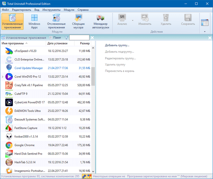Open the Файл menu
Viewport: 213px width, 179px height.
point(5,10)
